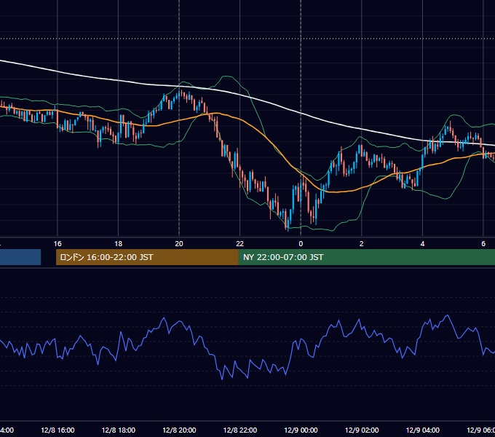Click the 12/8 18:00 time axis label
Image resolution: width=495 pixels, height=437 pixels.
pos(119,430)
